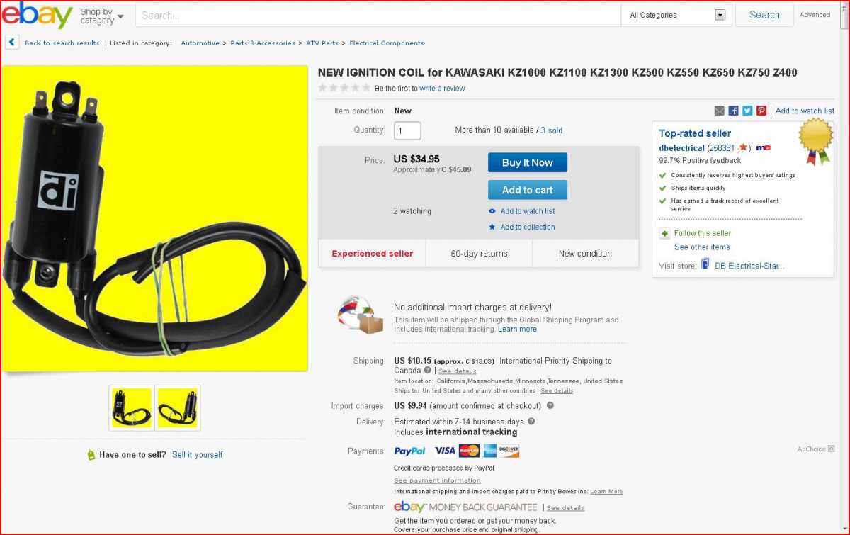Click the import charges help icon
Viewport: 850px width, 535px height.
[550, 406]
